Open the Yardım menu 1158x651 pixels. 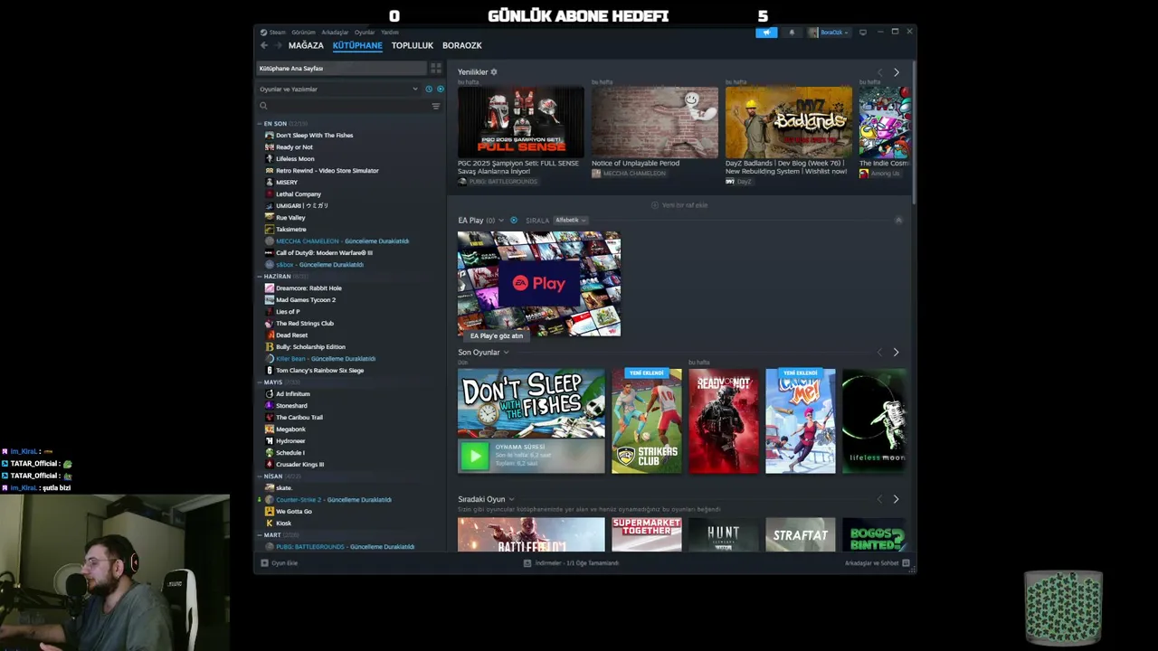tap(390, 33)
